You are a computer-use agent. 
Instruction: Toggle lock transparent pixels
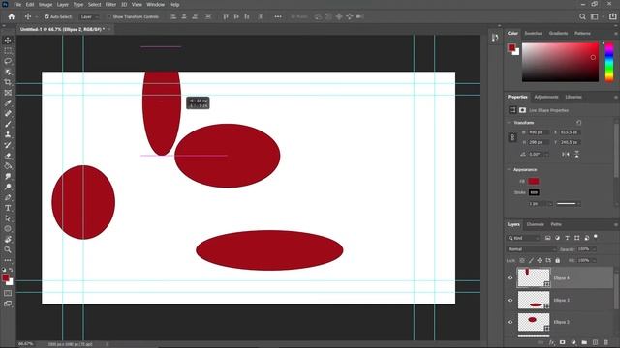(x=522, y=260)
